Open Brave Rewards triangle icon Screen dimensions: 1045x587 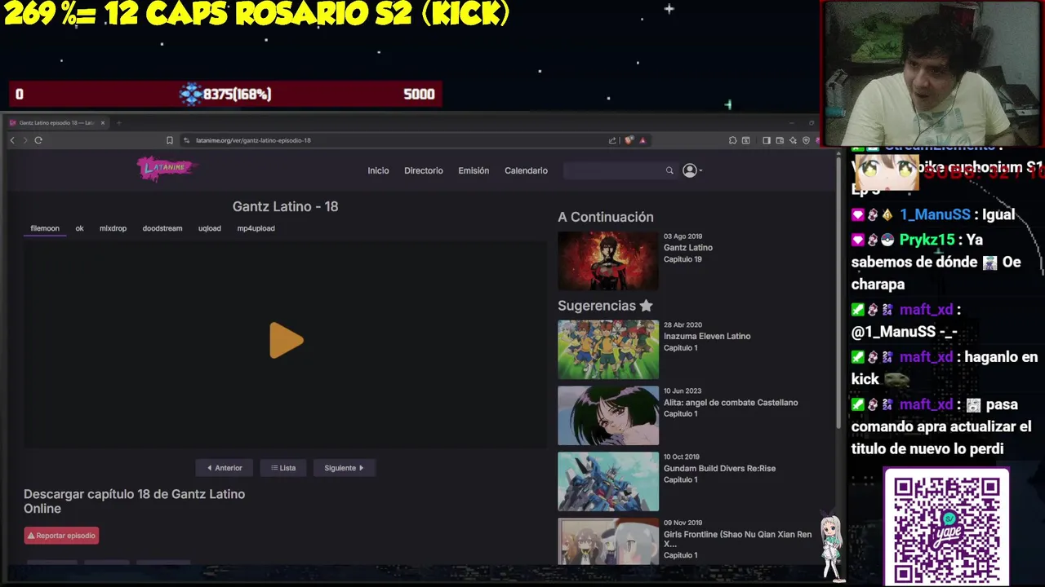(x=643, y=140)
